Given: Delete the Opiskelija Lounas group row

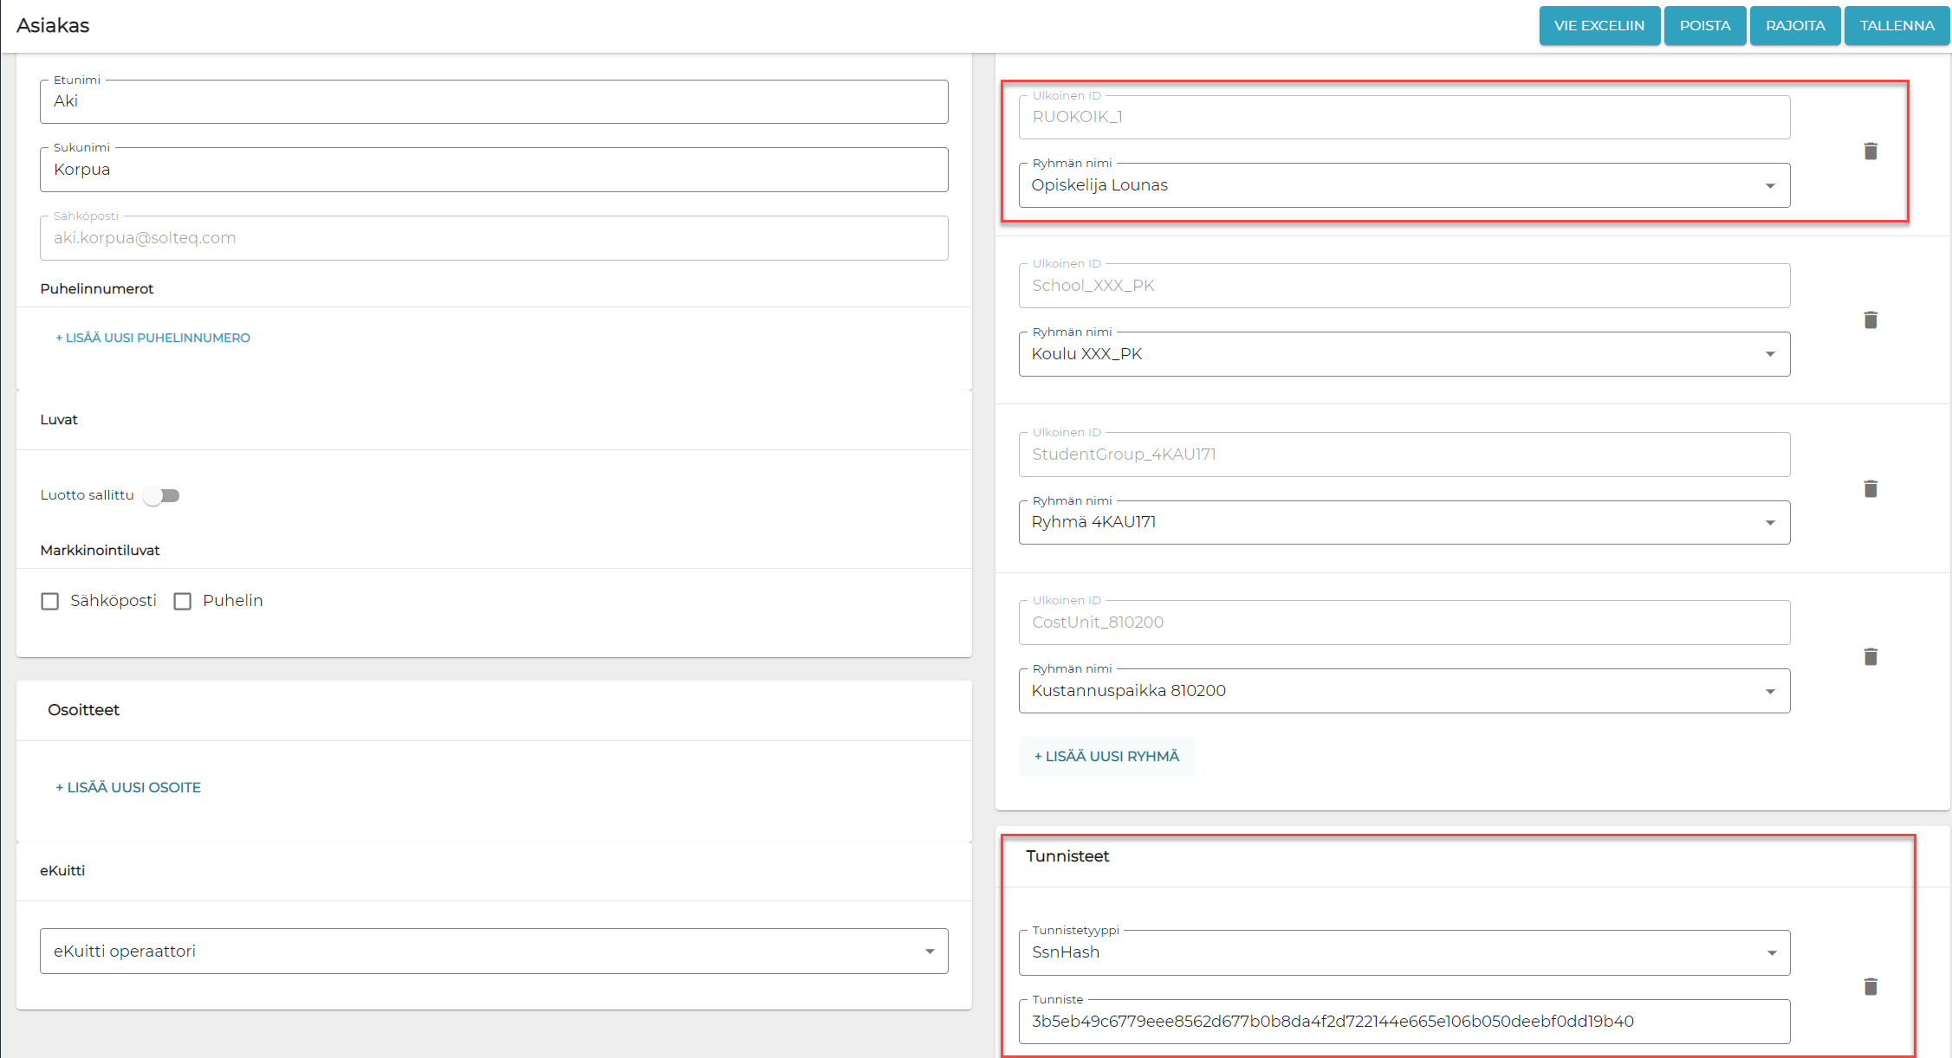Looking at the screenshot, I should coord(1870,152).
